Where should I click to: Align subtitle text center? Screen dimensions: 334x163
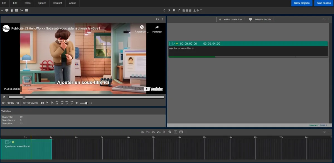point(187,10)
